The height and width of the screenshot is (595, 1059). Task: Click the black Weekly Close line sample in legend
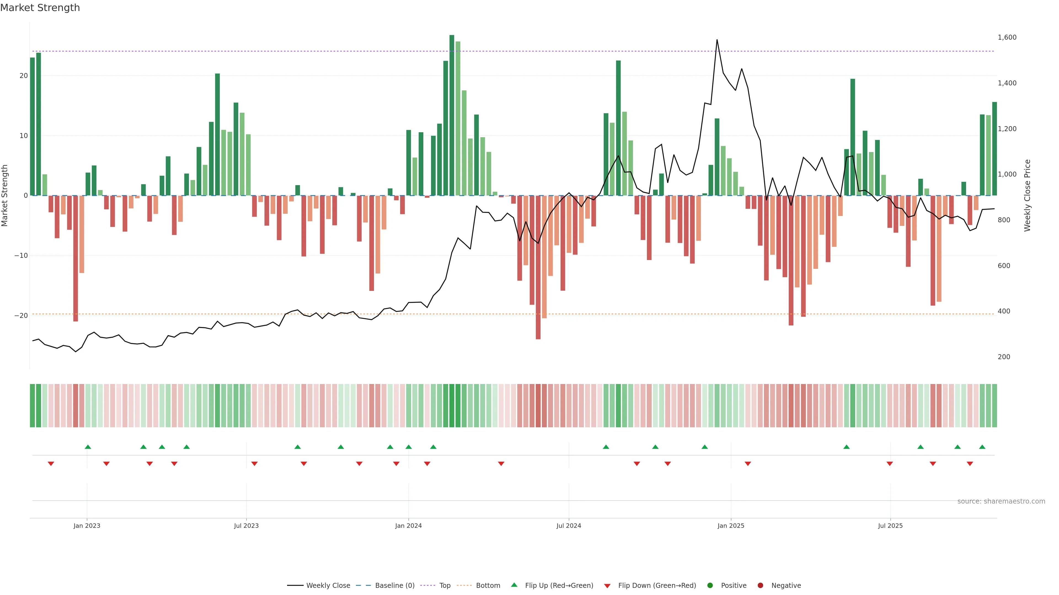coord(295,586)
